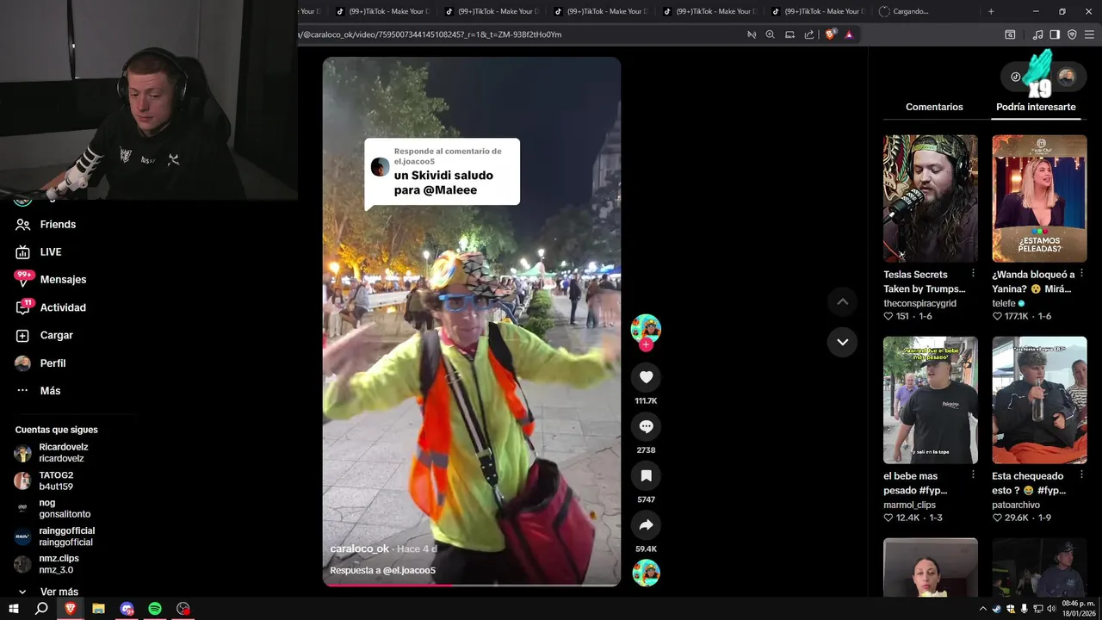
Task: Seek using the video progress bar
Action: 471,585
